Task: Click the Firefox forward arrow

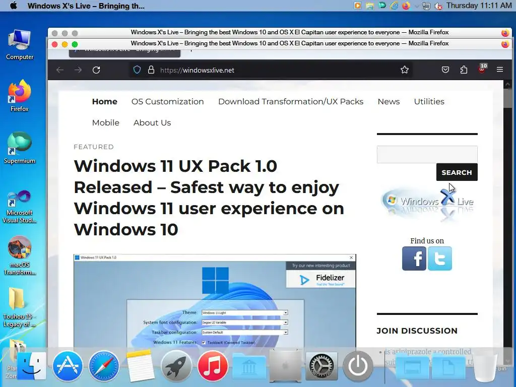Action: pyautogui.click(x=78, y=70)
